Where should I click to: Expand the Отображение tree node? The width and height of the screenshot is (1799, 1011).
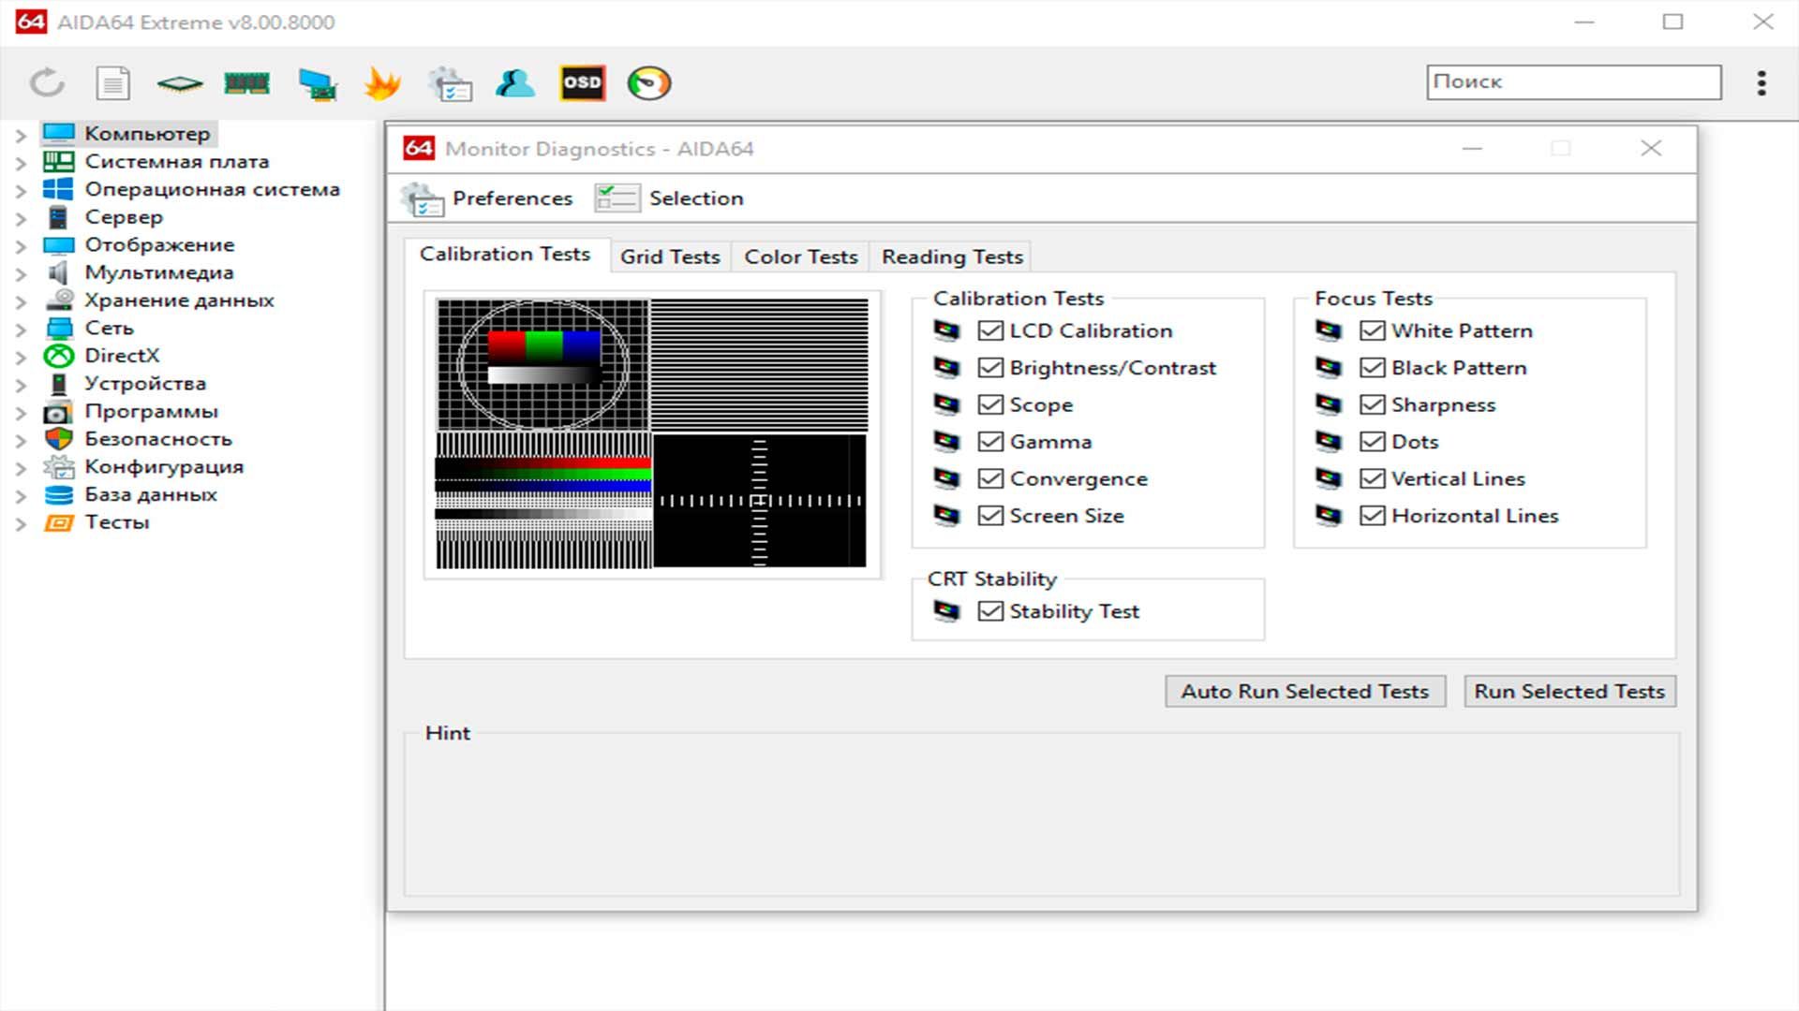[x=21, y=246]
